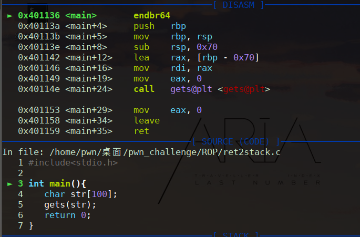Click the char str[100]; declaration line
The width and height of the screenshot is (360, 237).
[x=80, y=194]
